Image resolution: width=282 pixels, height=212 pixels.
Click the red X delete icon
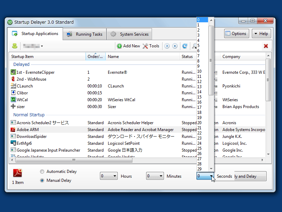click(266, 46)
